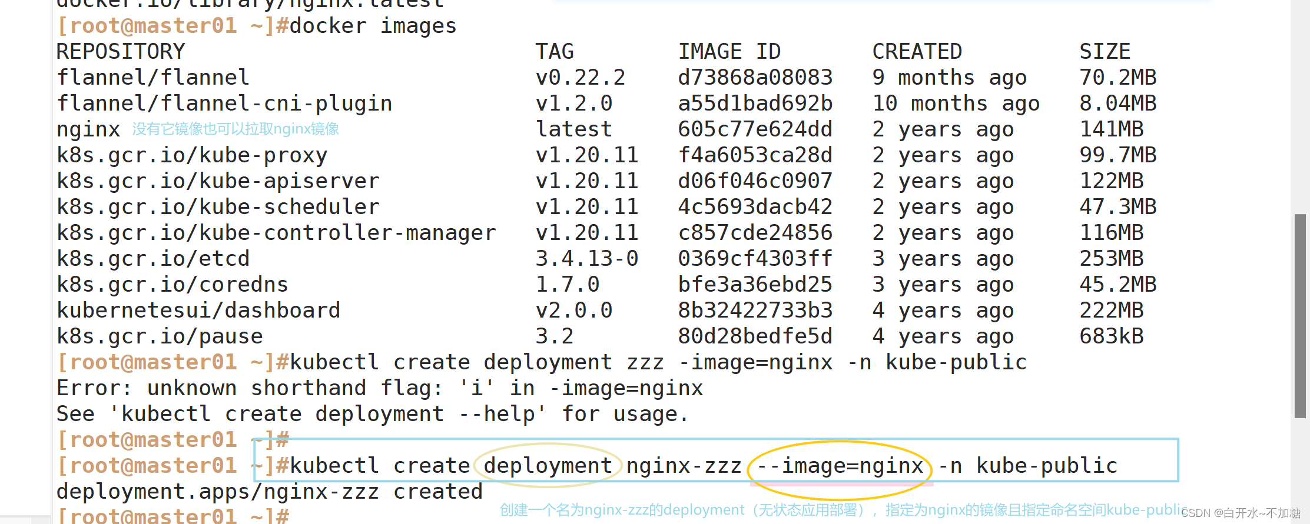1310x524 pixels.
Task: Click image ID bfe3a36ebd25
Action: pyautogui.click(x=755, y=285)
